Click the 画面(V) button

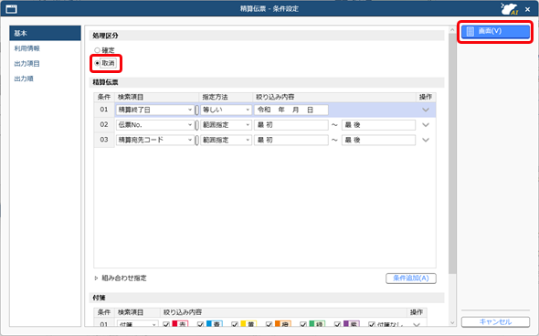click(495, 31)
